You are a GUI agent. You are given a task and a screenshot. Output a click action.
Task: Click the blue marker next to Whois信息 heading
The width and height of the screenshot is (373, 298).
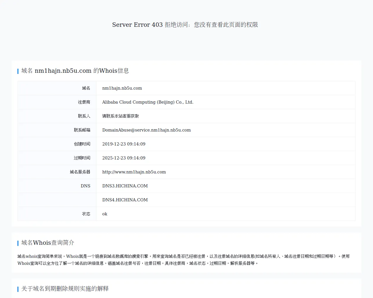[x=18, y=71]
